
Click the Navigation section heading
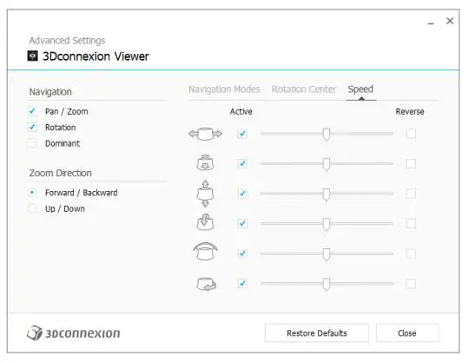[x=50, y=92]
